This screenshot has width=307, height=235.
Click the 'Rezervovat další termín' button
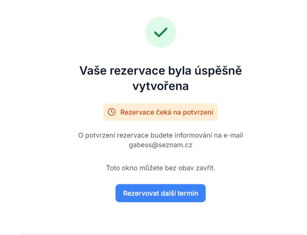tap(160, 193)
